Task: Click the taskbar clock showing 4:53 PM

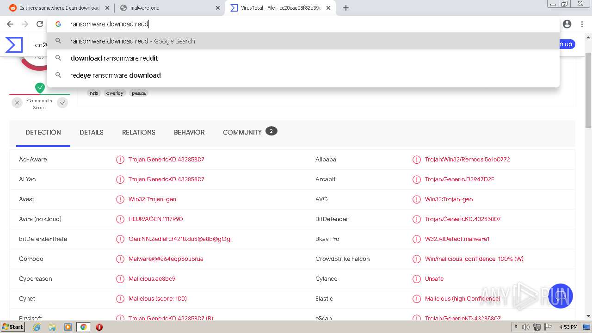Action: point(568,327)
